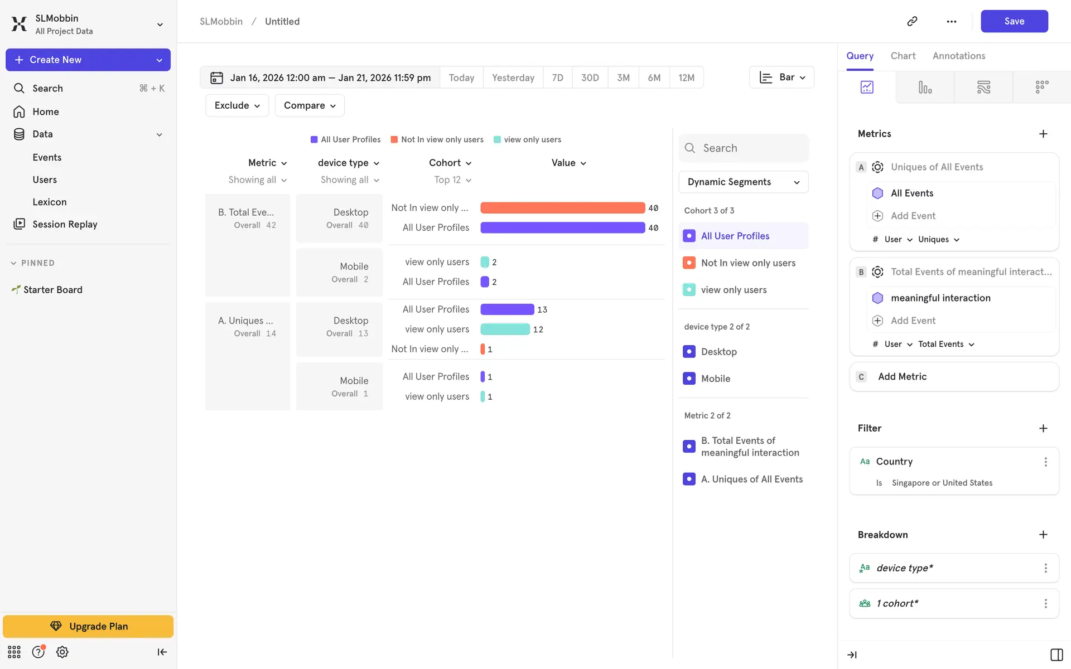Click the plus icon to add filter
This screenshot has height=669, width=1071.
pos(1043,428)
